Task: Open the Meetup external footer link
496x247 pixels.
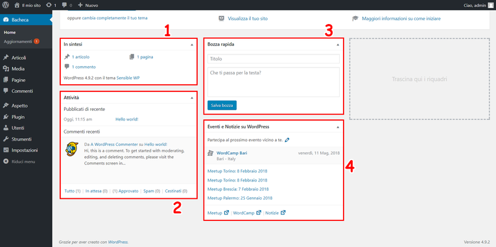Action: click(x=218, y=213)
